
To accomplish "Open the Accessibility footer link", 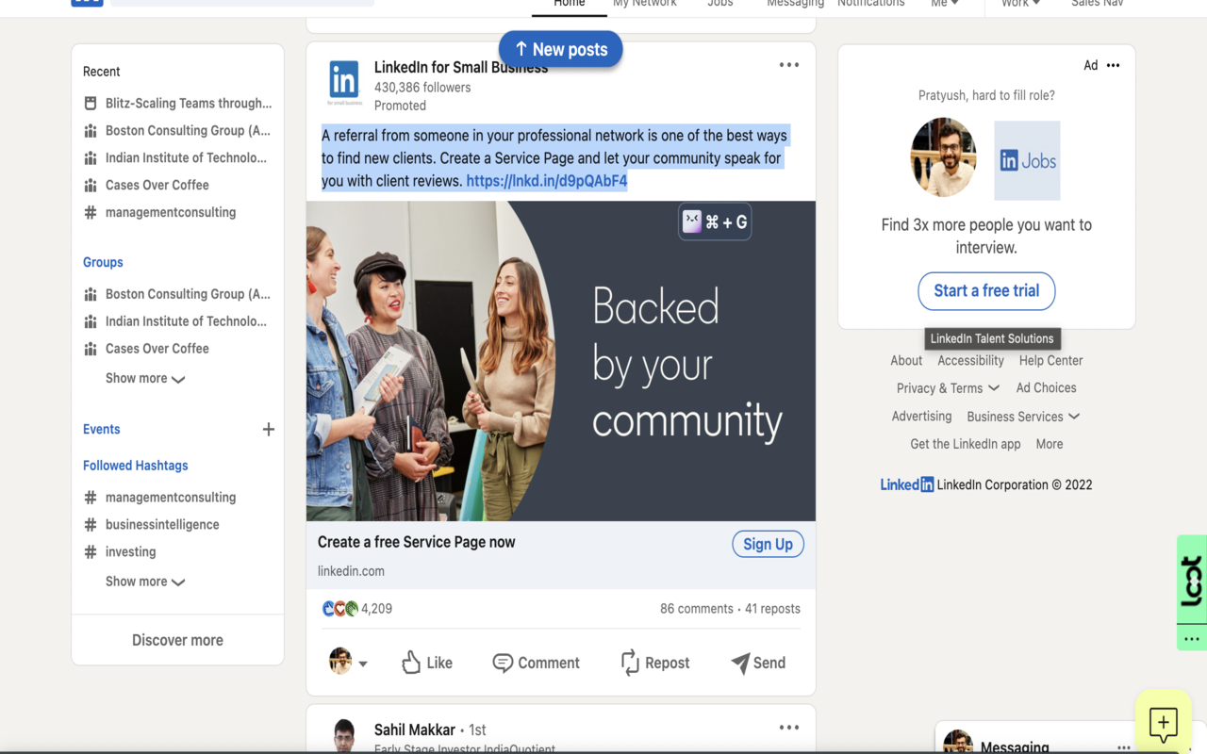I will click(x=970, y=361).
